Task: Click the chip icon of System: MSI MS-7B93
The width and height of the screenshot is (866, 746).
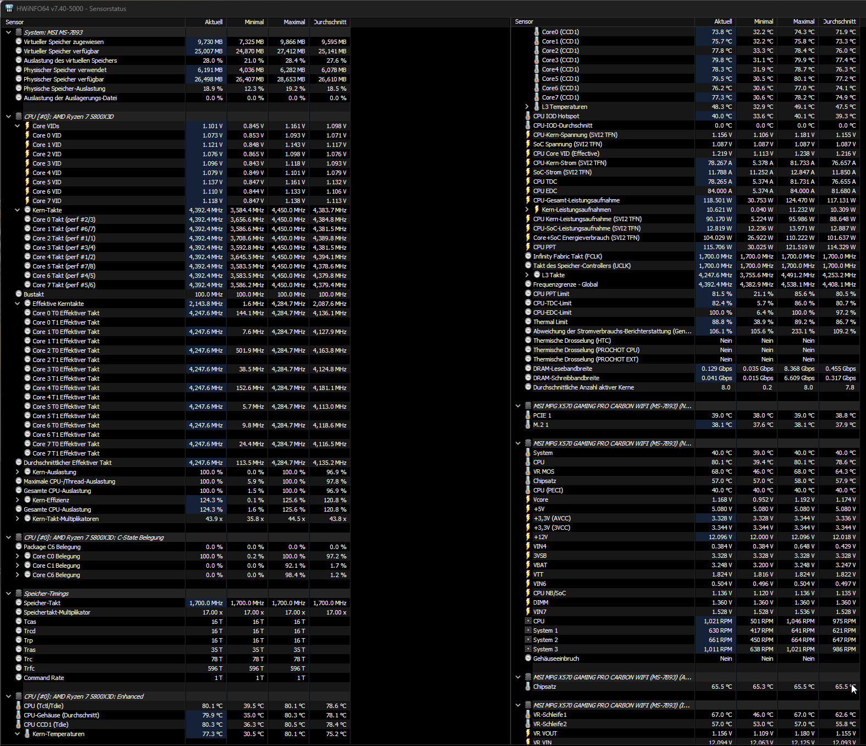Action: (x=19, y=32)
